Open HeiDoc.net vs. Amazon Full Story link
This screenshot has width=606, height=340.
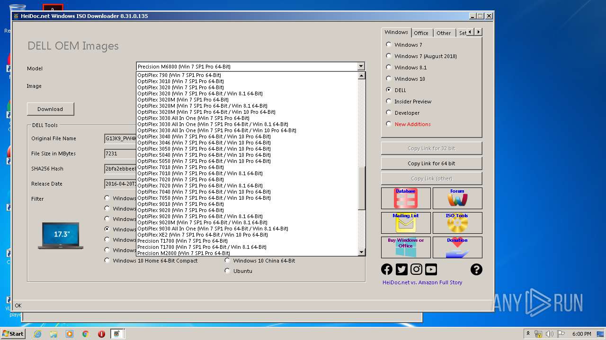[x=422, y=282]
